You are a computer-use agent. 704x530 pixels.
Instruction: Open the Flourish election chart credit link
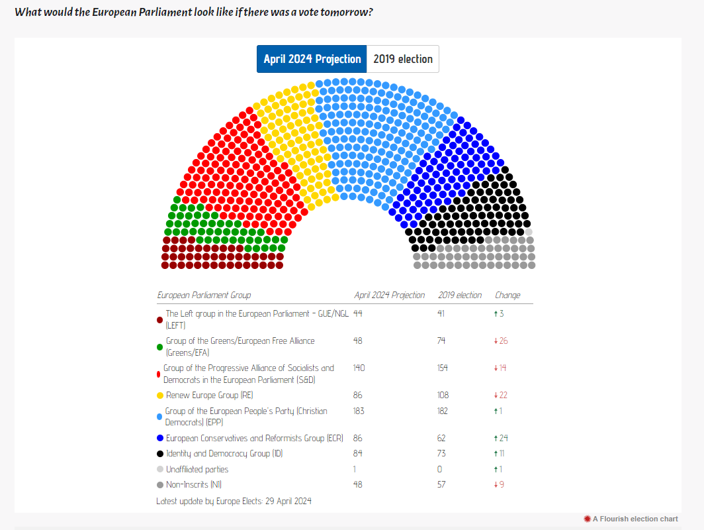(635, 519)
